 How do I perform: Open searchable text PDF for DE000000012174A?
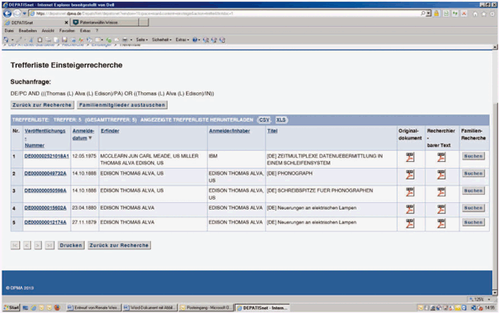(x=441, y=223)
